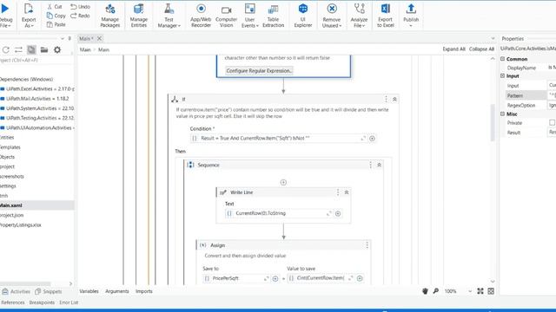Open the 100% zoom dropdown
The image size is (556, 312).
(470, 291)
